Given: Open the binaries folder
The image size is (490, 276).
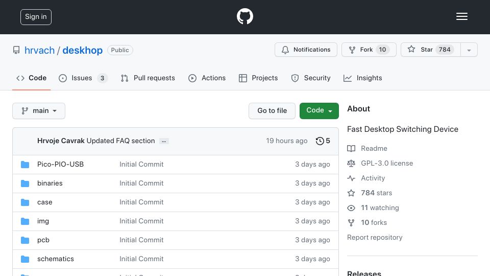Looking at the screenshot, I should (x=50, y=183).
